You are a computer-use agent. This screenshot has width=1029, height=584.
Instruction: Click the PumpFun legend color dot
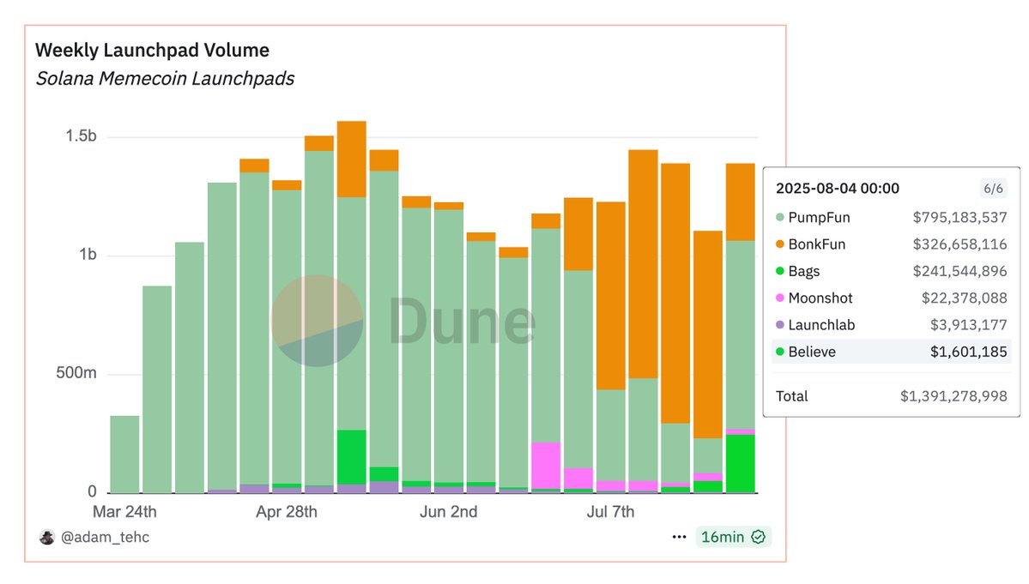(779, 218)
